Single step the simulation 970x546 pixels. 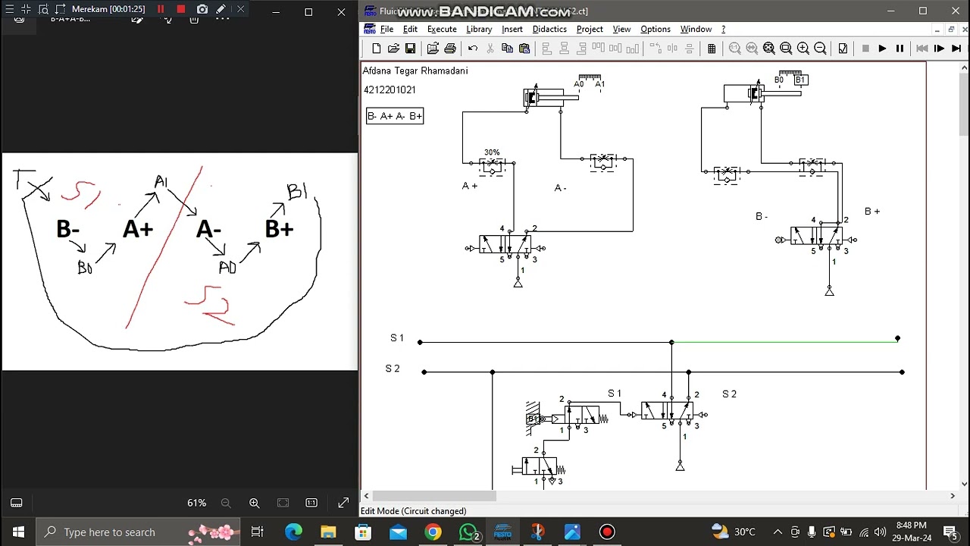coord(939,49)
